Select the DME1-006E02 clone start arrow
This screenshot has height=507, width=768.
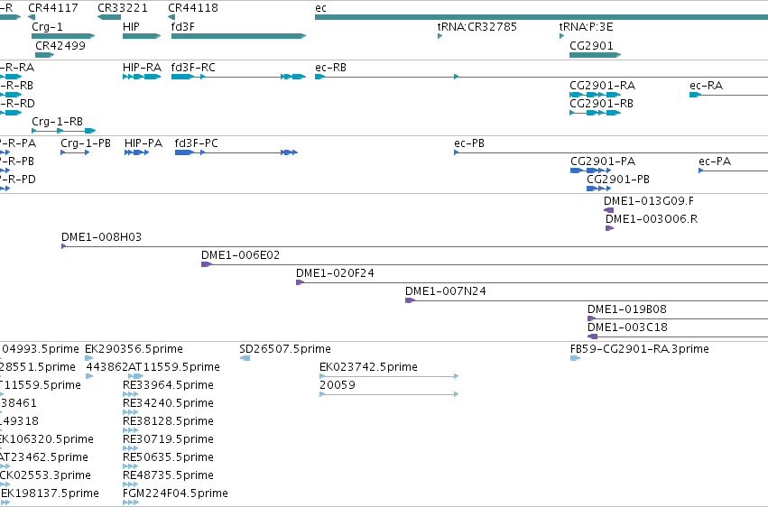(207, 264)
